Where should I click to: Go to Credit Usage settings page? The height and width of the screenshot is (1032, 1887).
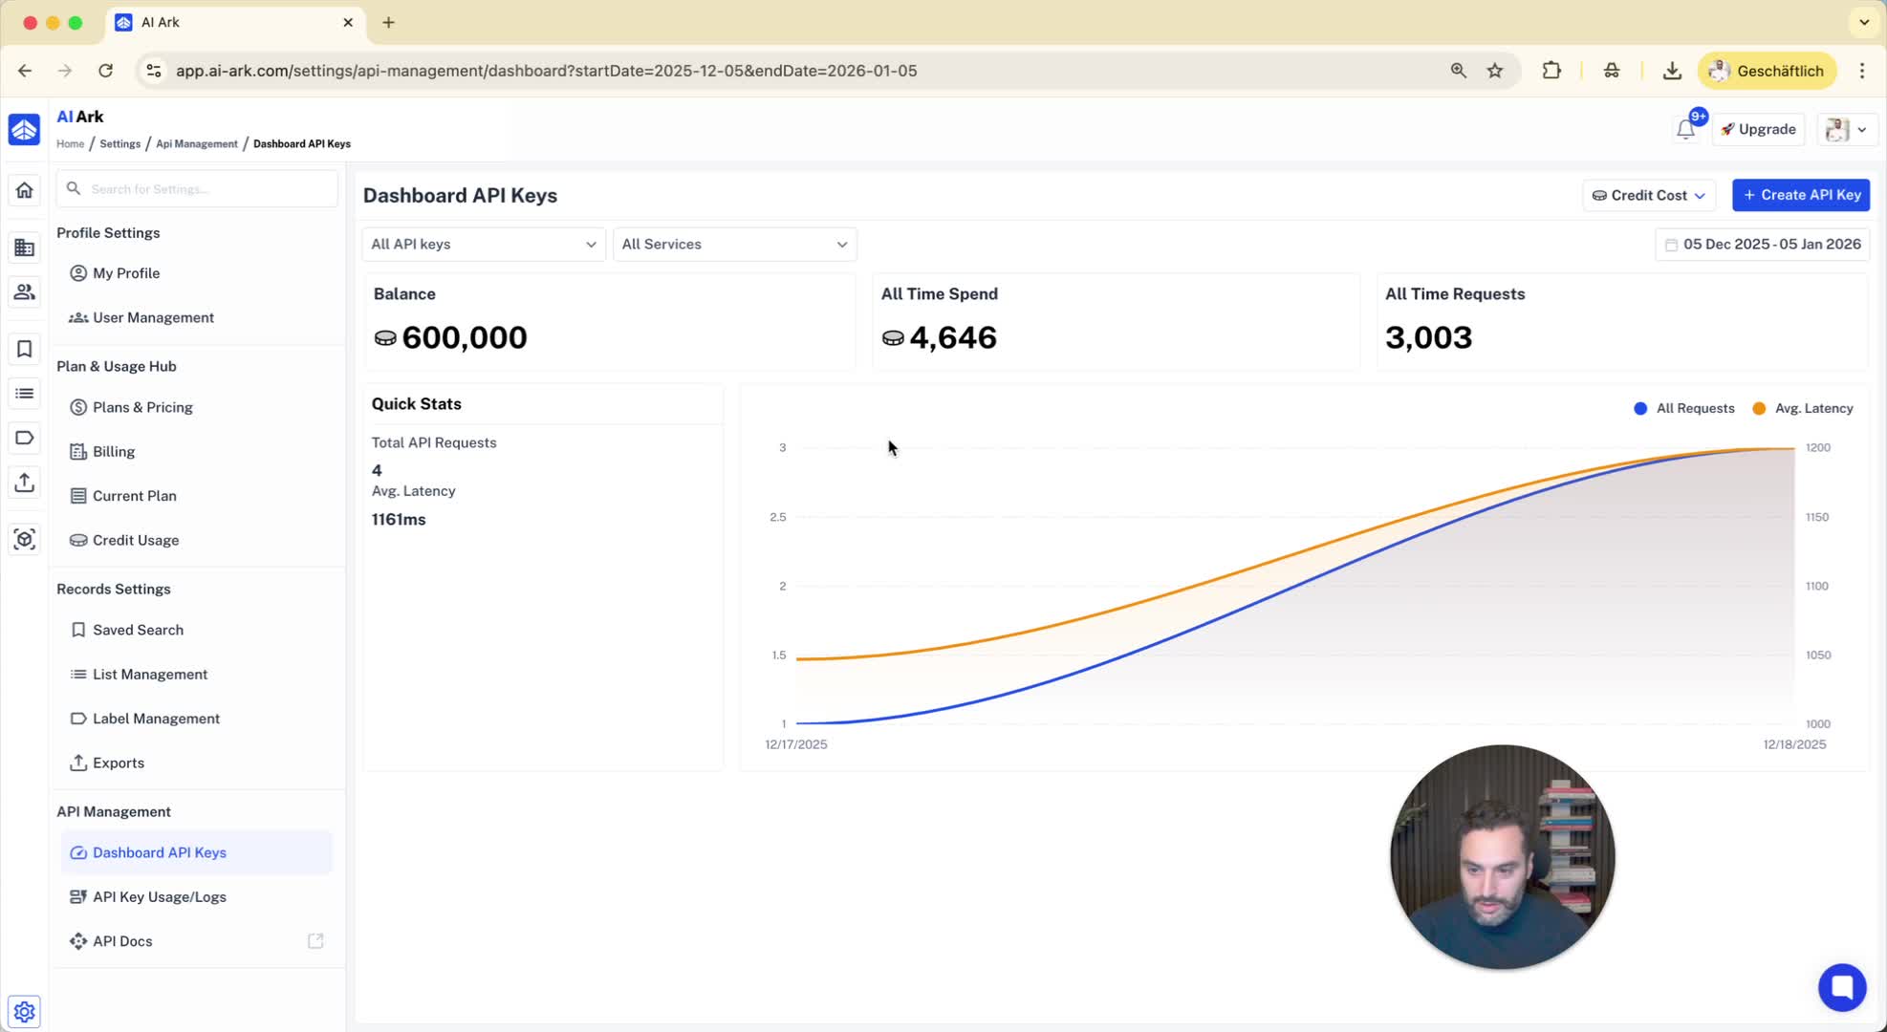(x=136, y=540)
